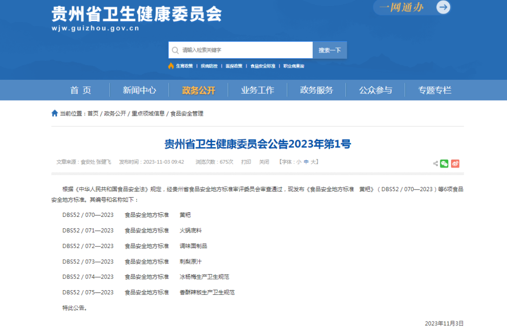Share article via green WeChat icon
The width and height of the screenshot is (507, 331).
point(444,163)
